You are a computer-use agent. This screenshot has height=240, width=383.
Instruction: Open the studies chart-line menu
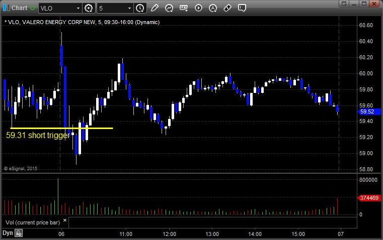tap(169, 8)
